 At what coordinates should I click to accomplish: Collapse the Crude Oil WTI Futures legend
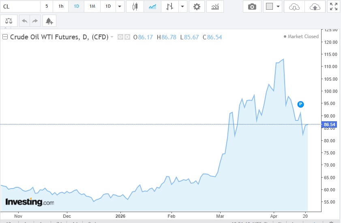(x=5, y=37)
